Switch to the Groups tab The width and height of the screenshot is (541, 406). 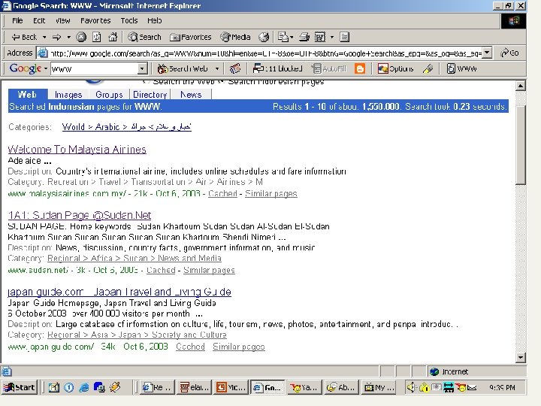pyautogui.click(x=109, y=94)
